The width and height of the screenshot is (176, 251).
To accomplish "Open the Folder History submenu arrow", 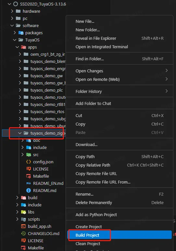I will 167,91.
